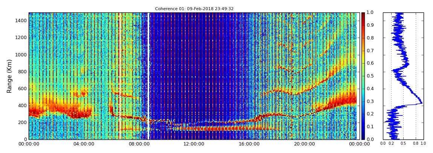Screen dimensions: 433x153
Task: Click the 'Range (Km)' y-axis label
Action: [9, 76]
